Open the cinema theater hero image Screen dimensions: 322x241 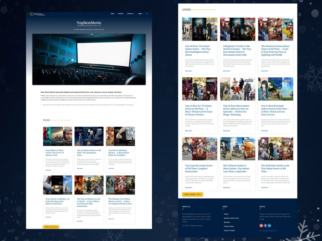tap(89, 59)
